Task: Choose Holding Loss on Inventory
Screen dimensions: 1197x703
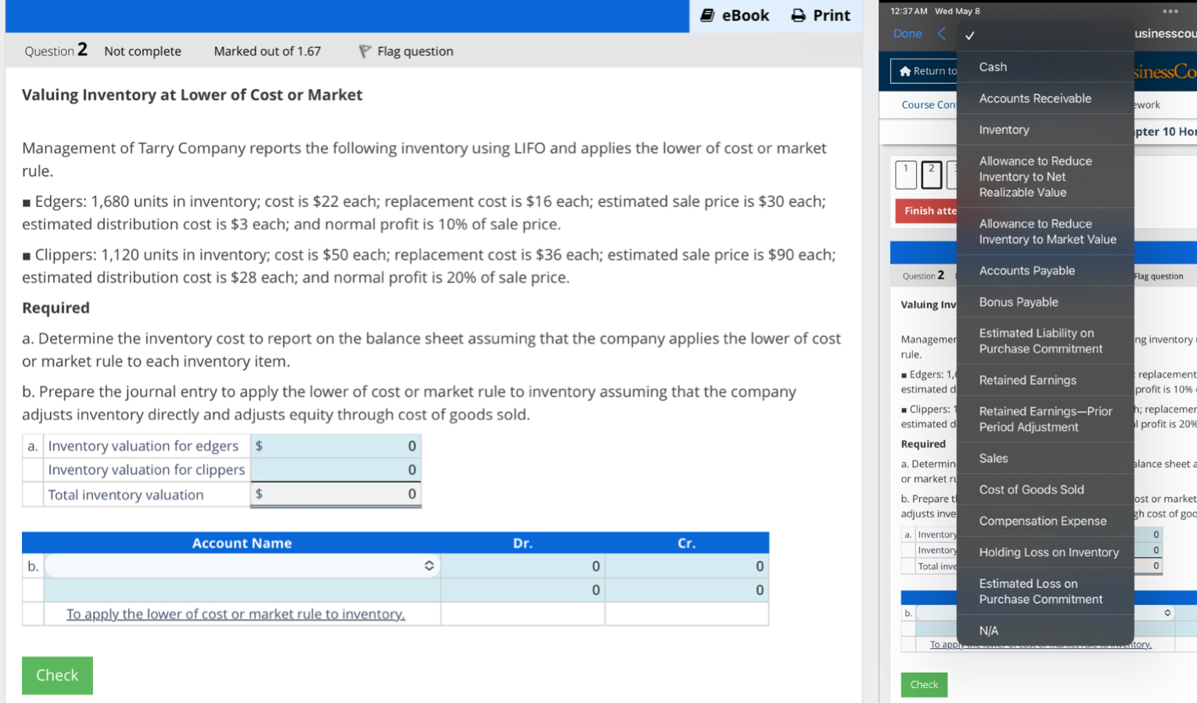Action: (x=1048, y=552)
